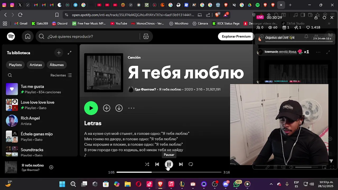Click the plus button in Tu biblioteca
This screenshot has width=338, height=190.
(x=59, y=53)
